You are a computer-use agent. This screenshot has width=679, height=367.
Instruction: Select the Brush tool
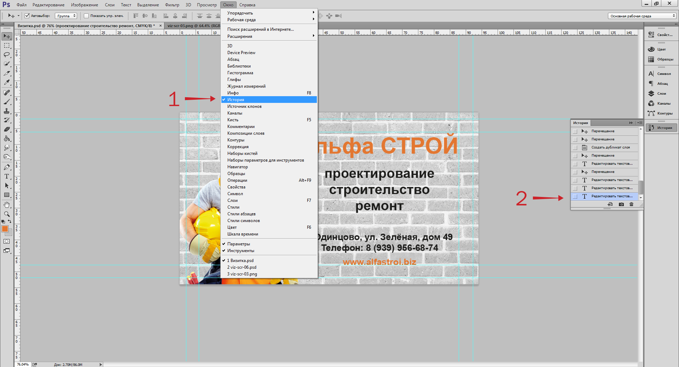click(x=7, y=102)
